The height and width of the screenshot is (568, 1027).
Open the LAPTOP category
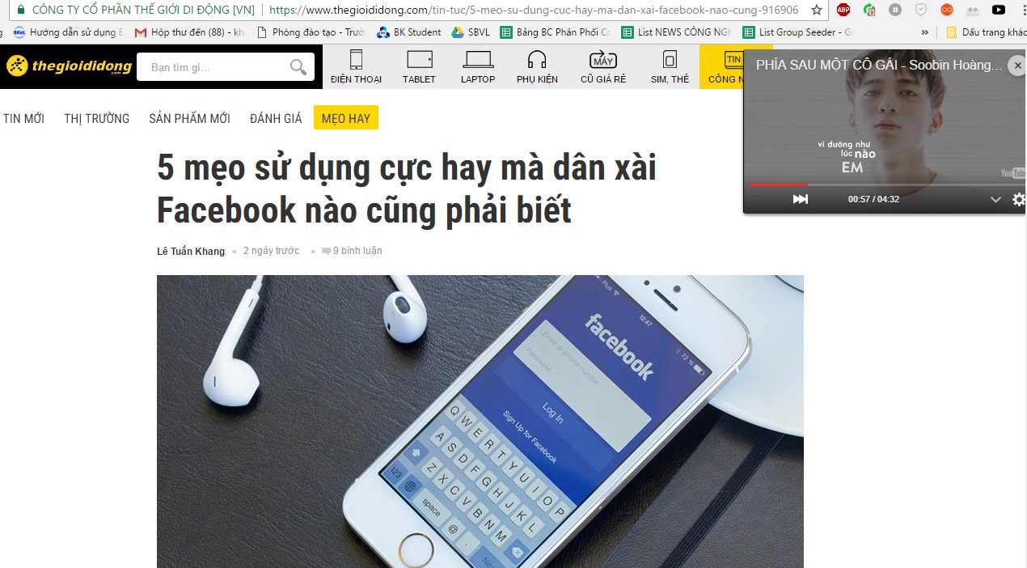478,66
